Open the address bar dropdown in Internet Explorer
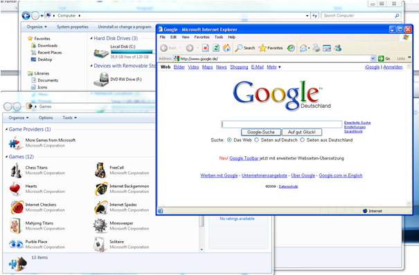The height and width of the screenshot is (275, 419). click(373, 58)
